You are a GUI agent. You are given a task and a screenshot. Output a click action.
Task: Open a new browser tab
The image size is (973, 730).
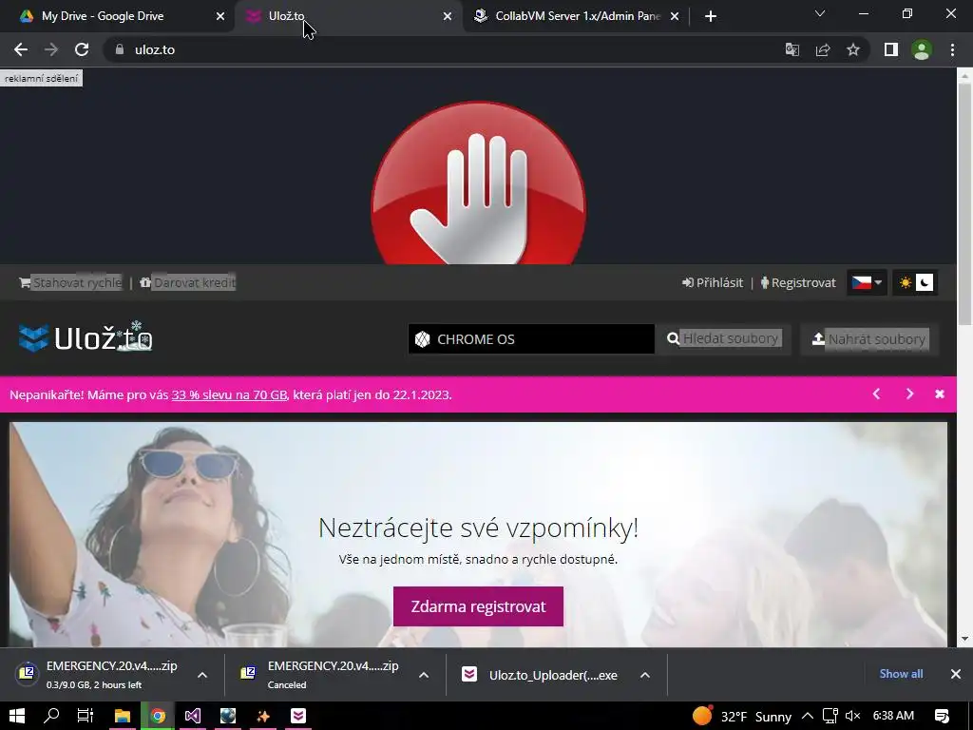(711, 16)
